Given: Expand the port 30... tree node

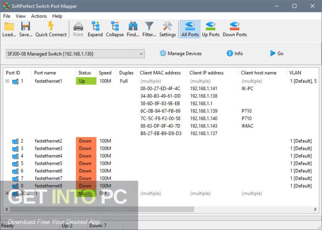Looking at the screenshot, I should 7,193.
